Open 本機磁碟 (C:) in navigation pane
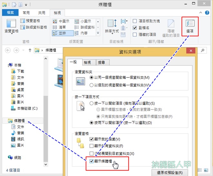 [25, 108]
